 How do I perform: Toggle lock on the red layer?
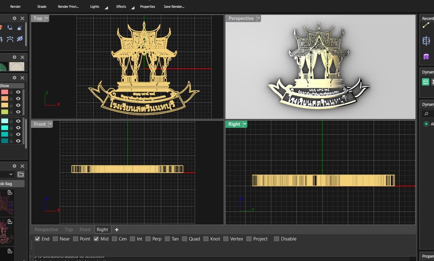[11, 92]
